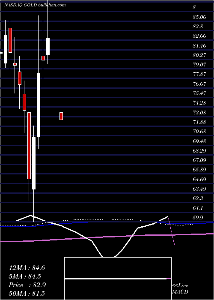Click the MACD histogram box
The width and height of the screenshot is (214, 300).
pos(118,279)
